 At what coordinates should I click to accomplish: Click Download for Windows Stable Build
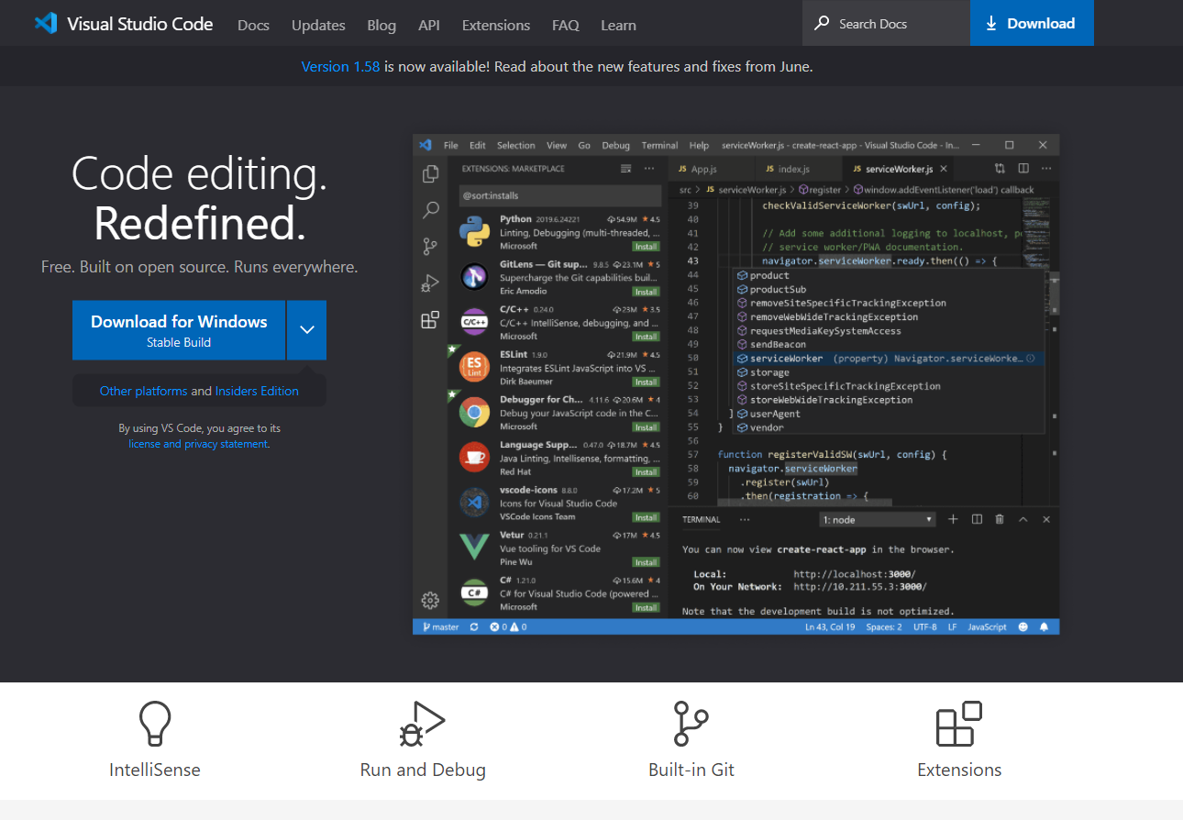coord(179,330)
